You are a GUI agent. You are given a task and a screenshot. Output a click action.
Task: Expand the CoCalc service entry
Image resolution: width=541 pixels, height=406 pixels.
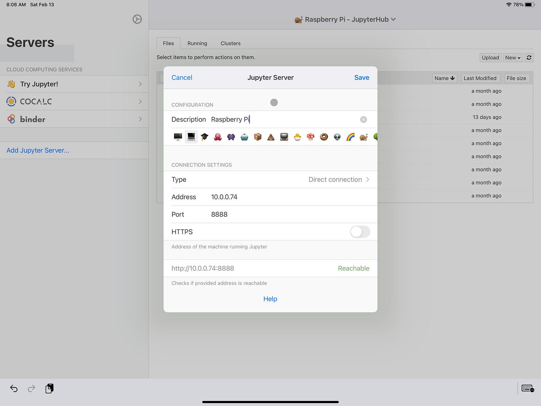tap(74, 101)
